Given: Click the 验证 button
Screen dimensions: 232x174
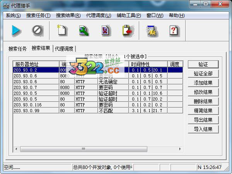Looking at the screenshot, I should click(203, 64).
